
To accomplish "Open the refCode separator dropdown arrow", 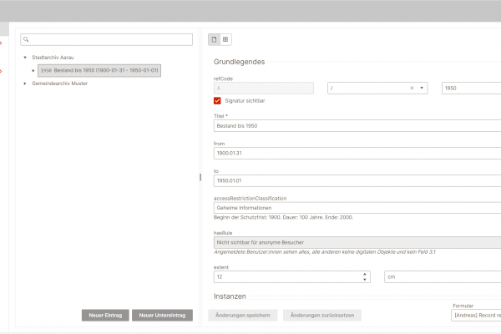I will pos(422,89).
